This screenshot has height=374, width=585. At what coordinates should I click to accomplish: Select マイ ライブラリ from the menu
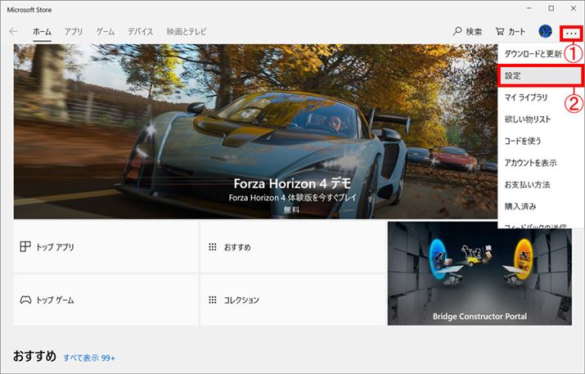[x=541, y=97]
